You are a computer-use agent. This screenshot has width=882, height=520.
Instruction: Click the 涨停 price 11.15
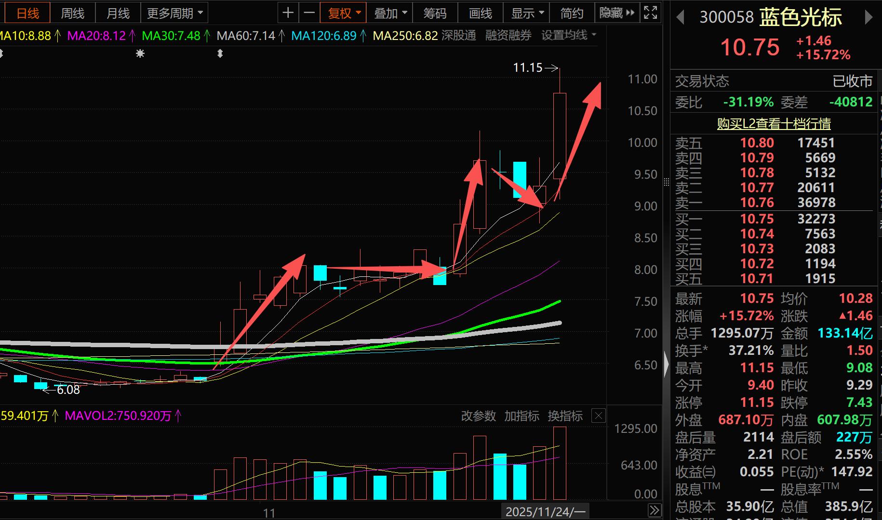coord(757,403)
